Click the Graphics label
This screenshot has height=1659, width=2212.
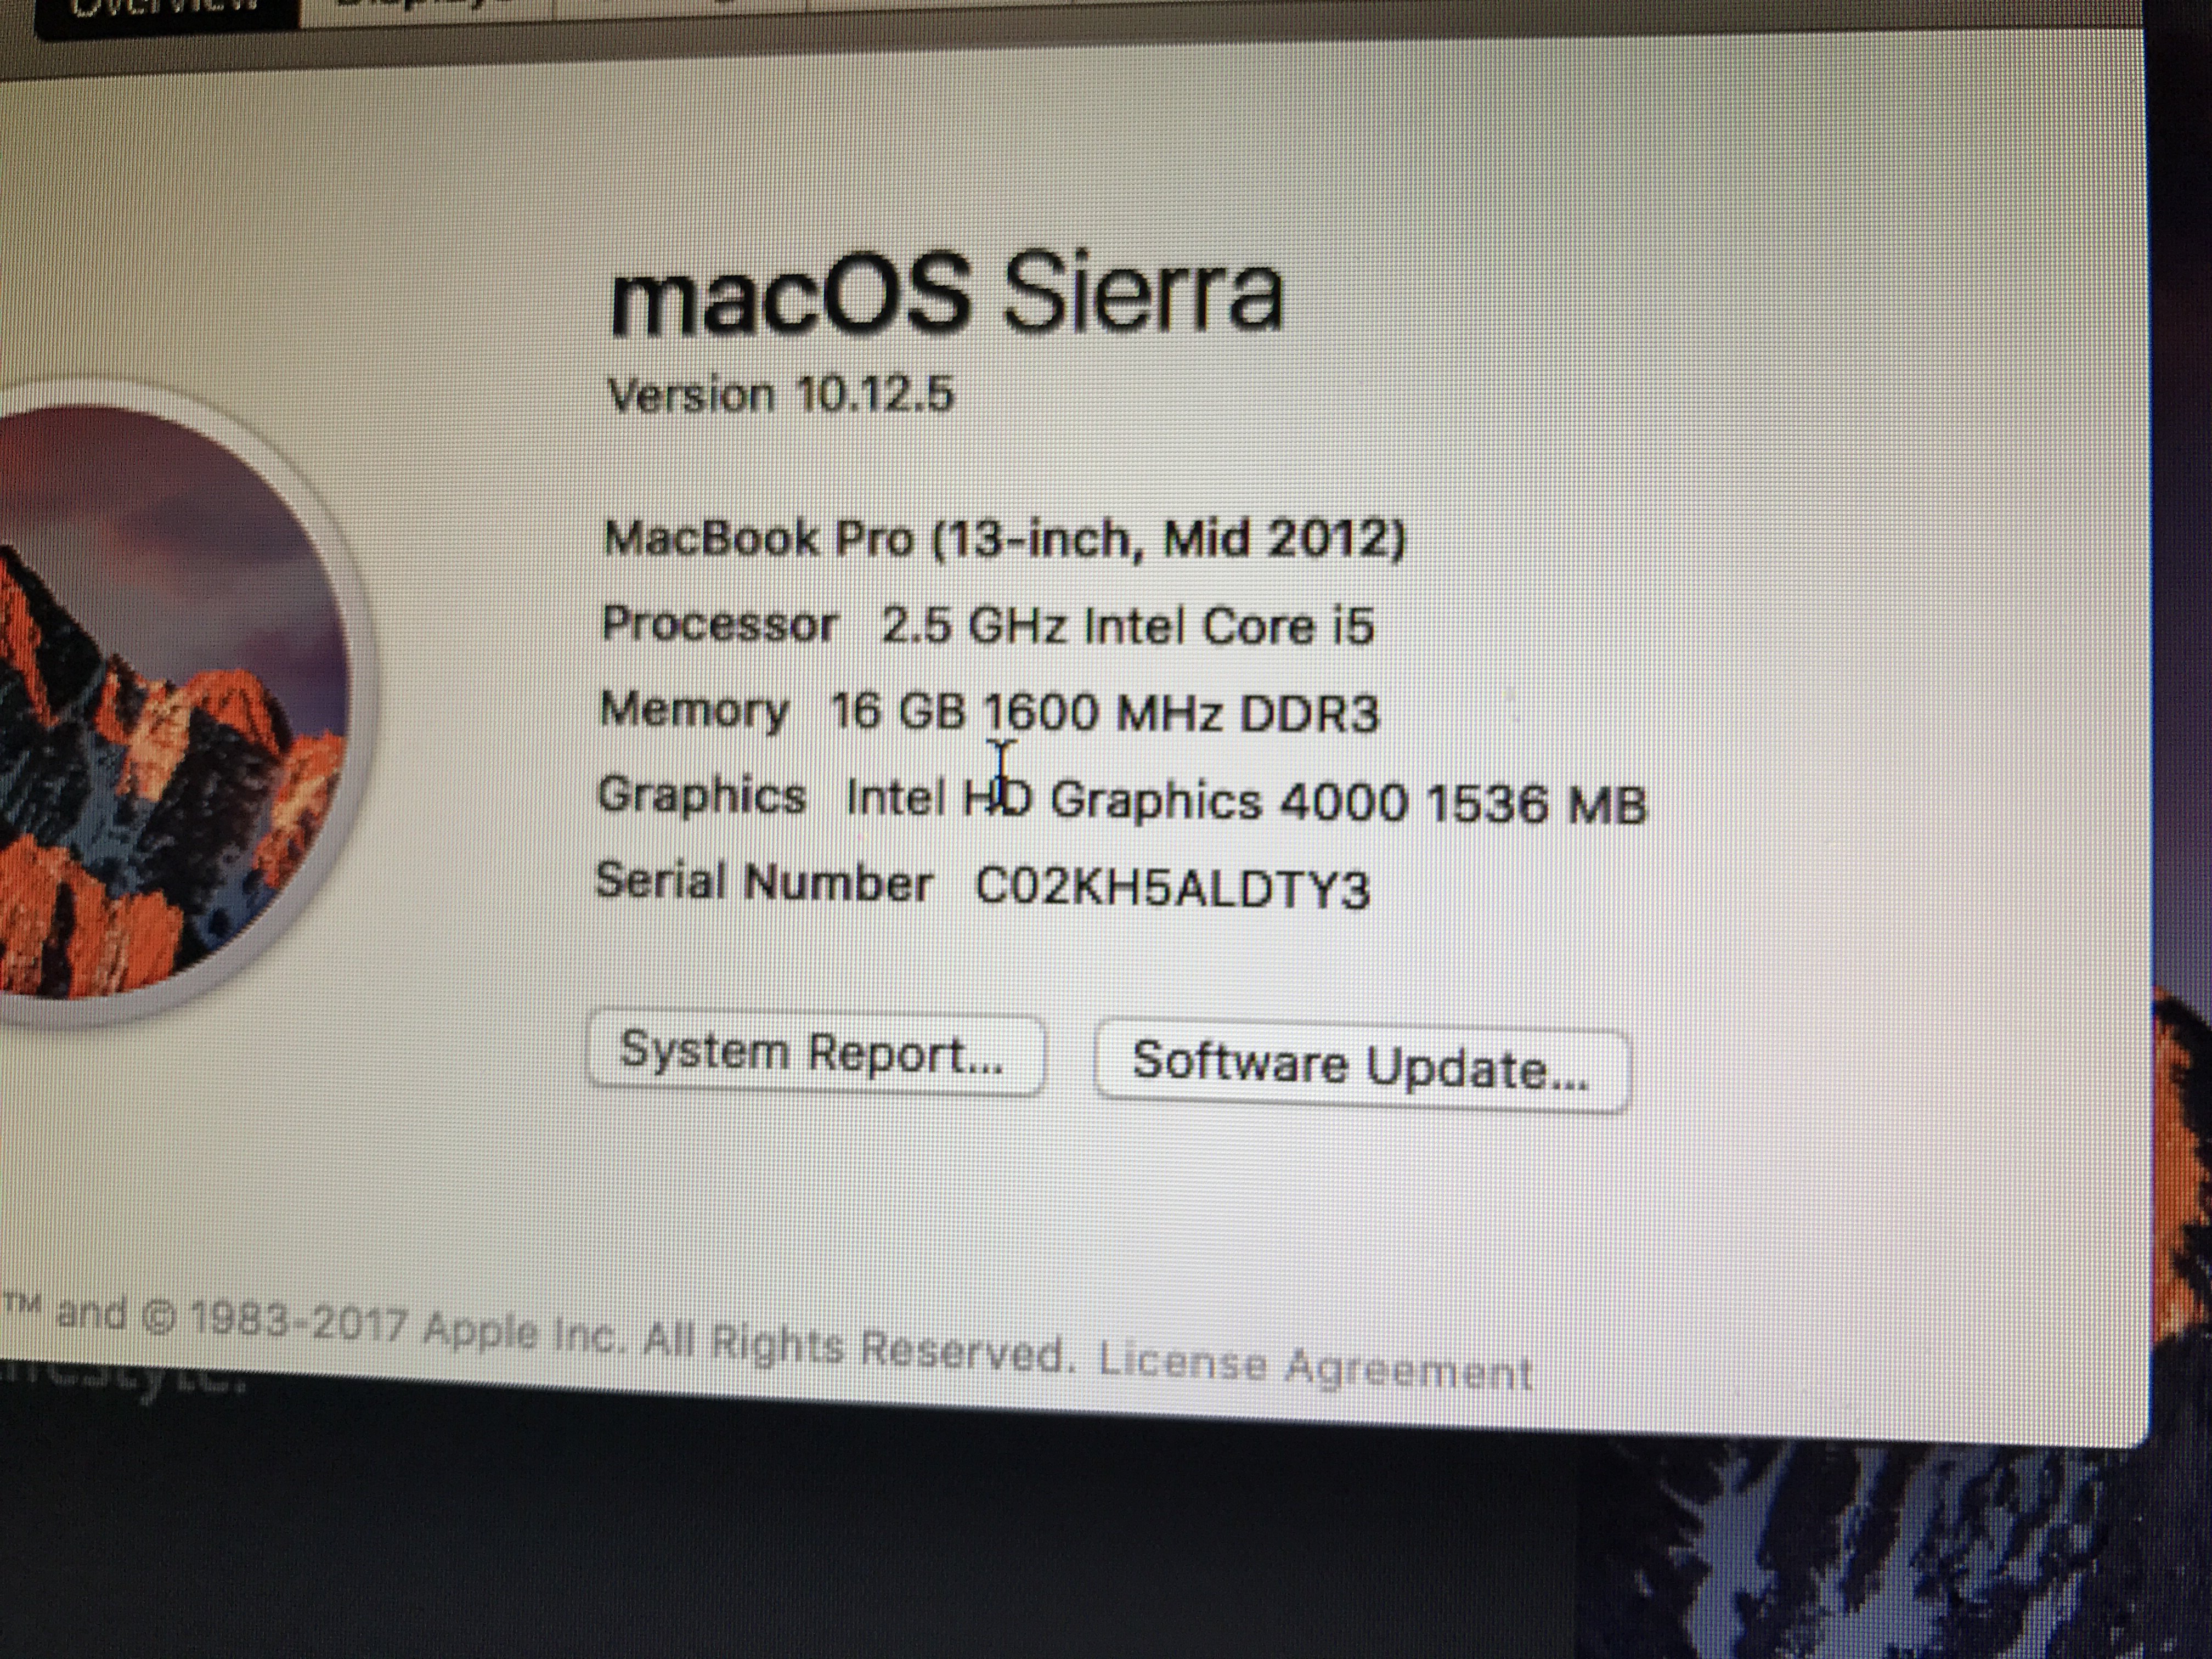pyautogui.click(x=701, y=796)
